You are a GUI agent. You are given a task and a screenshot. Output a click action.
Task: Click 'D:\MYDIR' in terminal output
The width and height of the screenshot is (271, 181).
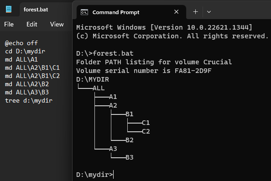pyautogui.click(x=93, y=79)
